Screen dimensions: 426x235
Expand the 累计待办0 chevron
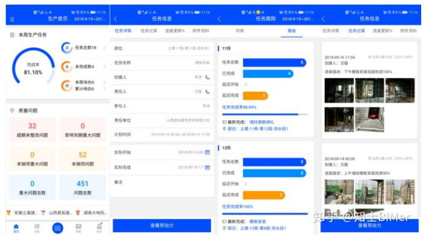(105, 89)
